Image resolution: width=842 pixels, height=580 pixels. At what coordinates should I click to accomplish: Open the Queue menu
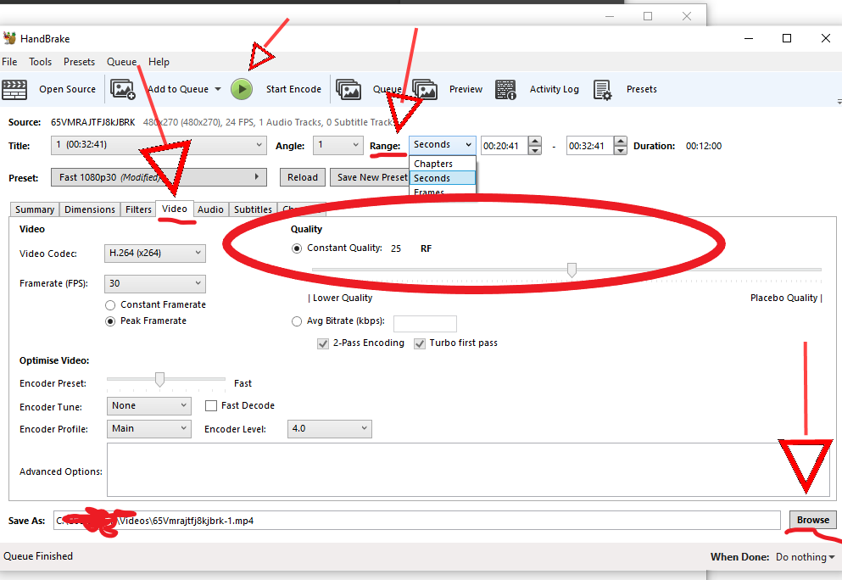[x=121, y=62]
